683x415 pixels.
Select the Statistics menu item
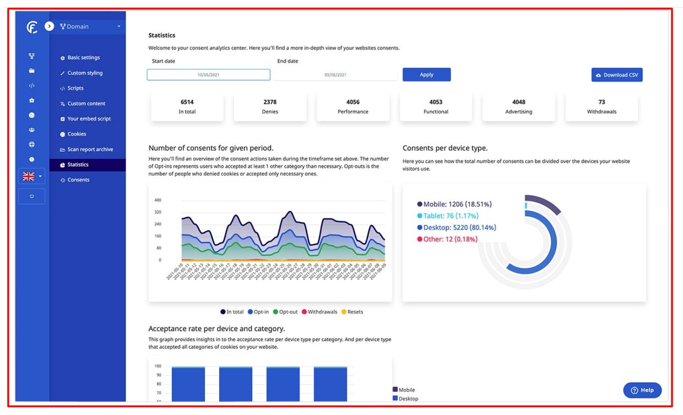pos(88,165)
